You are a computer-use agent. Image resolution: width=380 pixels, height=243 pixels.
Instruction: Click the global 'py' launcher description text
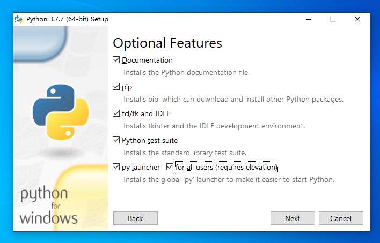tap(229, 180)
